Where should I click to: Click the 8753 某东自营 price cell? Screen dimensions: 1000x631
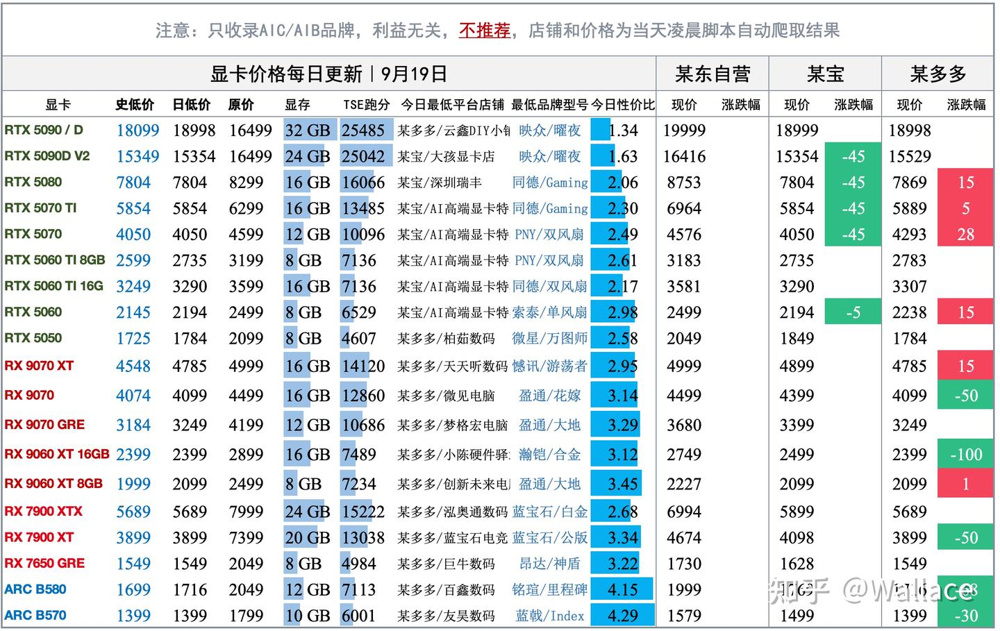click(x=684, y=183)
